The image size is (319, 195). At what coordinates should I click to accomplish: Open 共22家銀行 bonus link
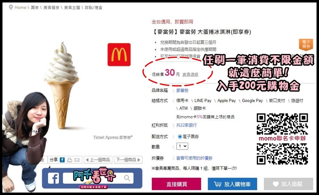pos(186,125)
